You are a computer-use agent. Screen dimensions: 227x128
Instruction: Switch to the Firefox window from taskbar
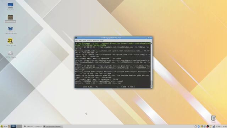(x=33, y=127)
